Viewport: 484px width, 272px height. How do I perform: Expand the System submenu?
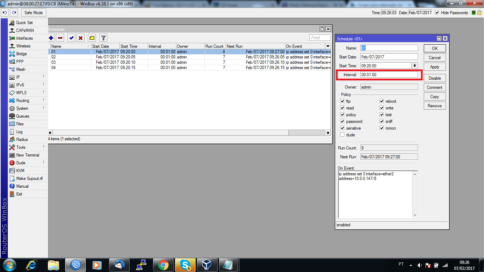pyautogui.click(x=28, y=108)
